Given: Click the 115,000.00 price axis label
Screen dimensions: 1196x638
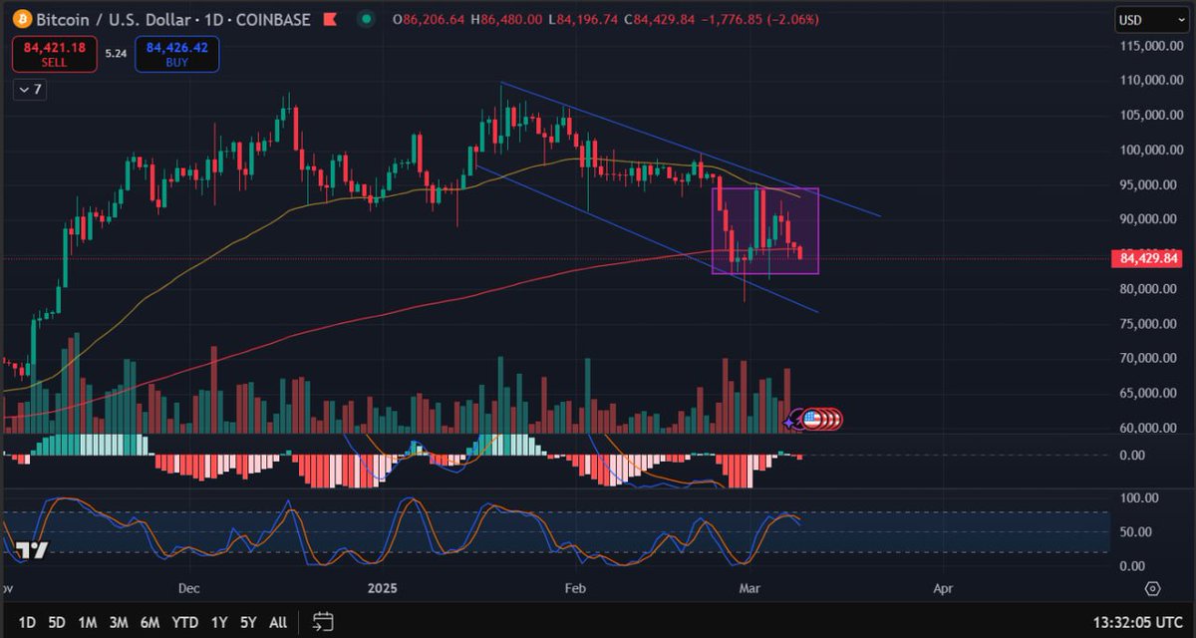Looking at the screenshot, I should [x=1149, y=46].
